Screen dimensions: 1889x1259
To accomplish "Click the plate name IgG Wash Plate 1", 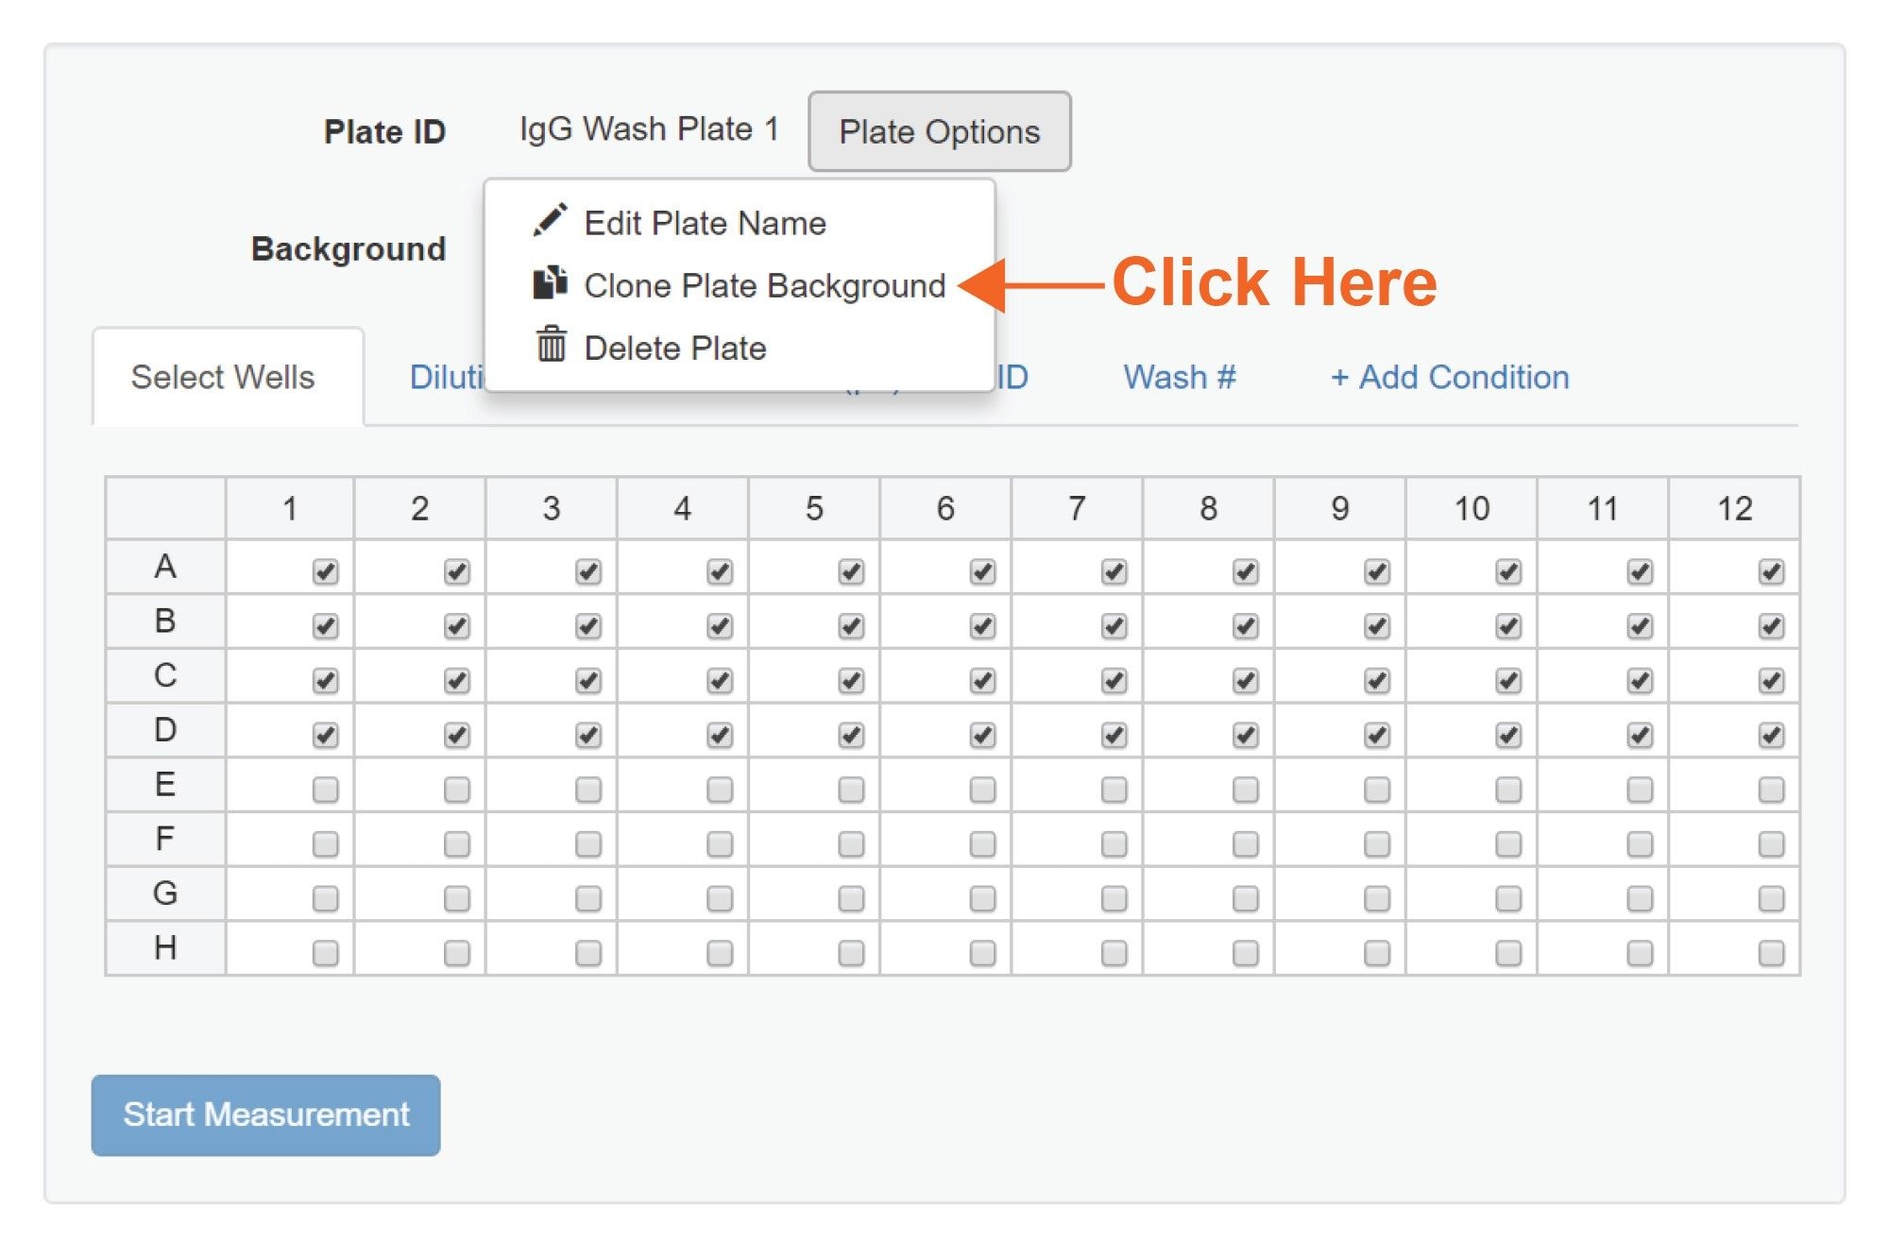I will [x=649, y=128].
